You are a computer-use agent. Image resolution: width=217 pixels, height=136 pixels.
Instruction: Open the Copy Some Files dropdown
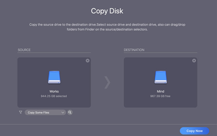[45, 113]
